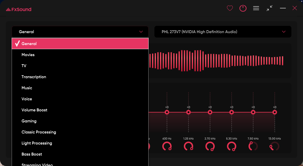Expand the PHL 273V7 output device dropdown
The width and height of the screenshot is (303, 166).
click(x=223, y=32)
